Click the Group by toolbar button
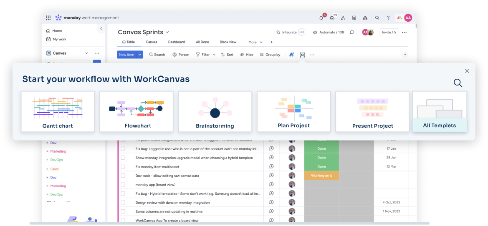Screen dimensions: 488x226 pos(270,55)
